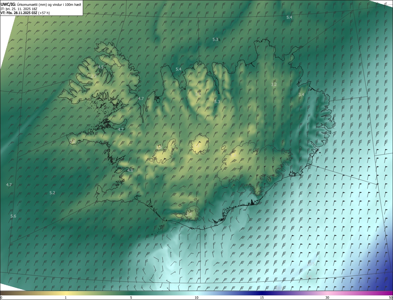Click the colorbar tick label "0"

(x=1, y=298)
